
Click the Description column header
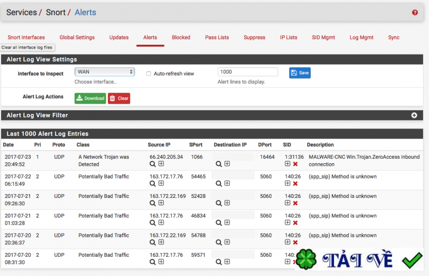[320, 145]
